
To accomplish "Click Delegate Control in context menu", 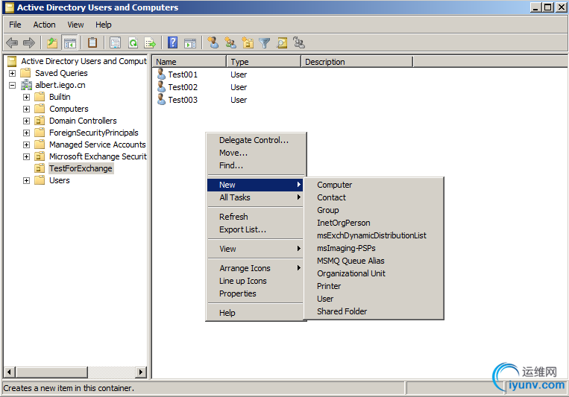I will coord(254,140).
